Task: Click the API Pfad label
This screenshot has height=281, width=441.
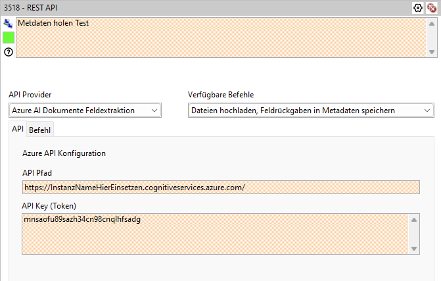Action: click(37, 173)
